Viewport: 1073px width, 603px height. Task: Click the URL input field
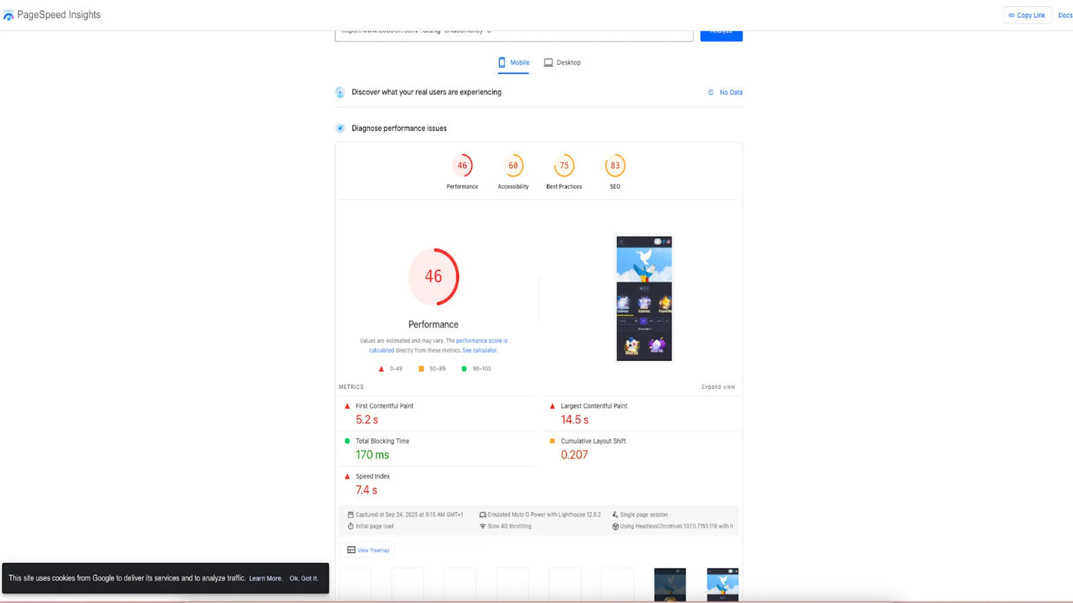click(514, 35)
